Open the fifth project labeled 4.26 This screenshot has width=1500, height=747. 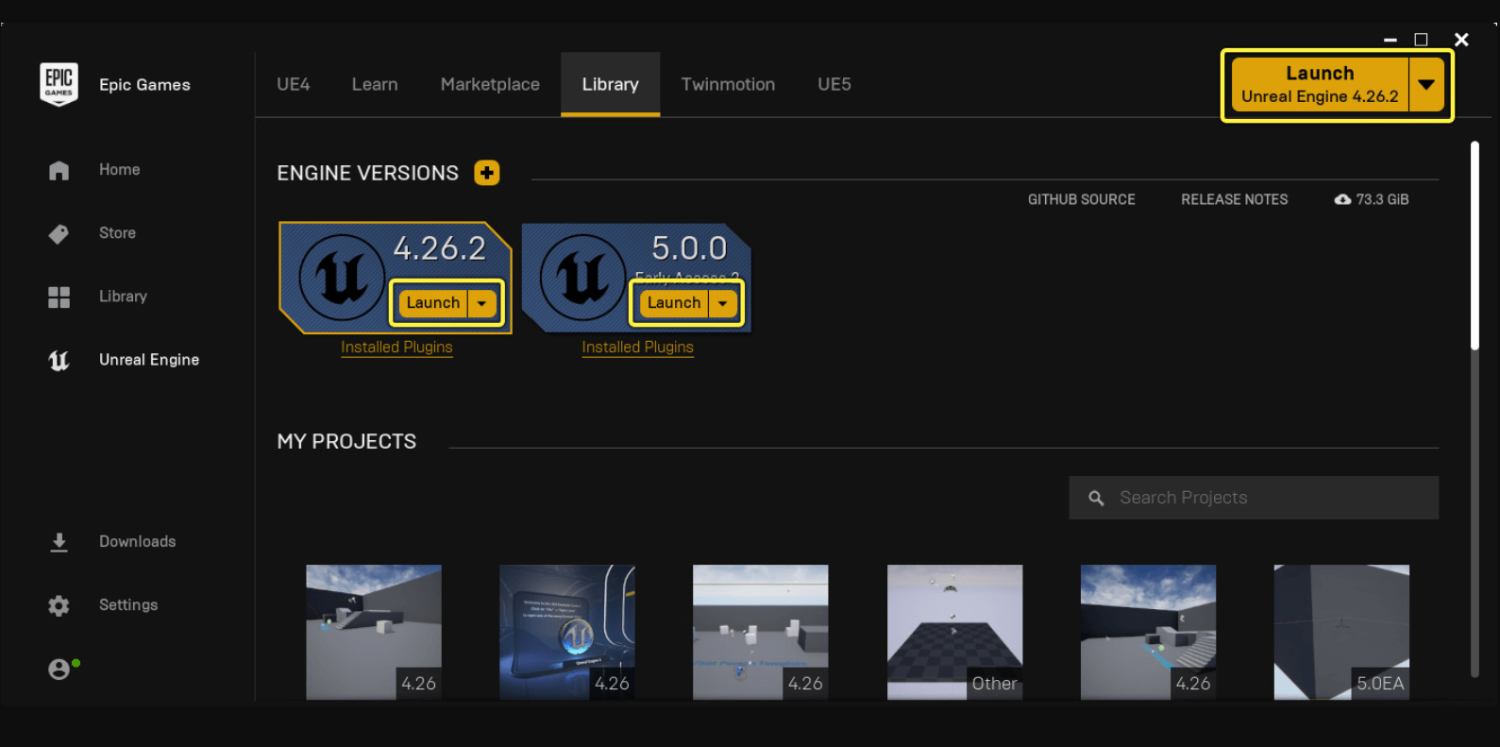point(1148,632)
